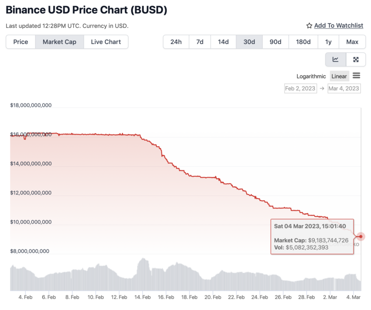Select the line chart view icon
This screenshot has height=310, width=371.
click(x=336, y=59)
